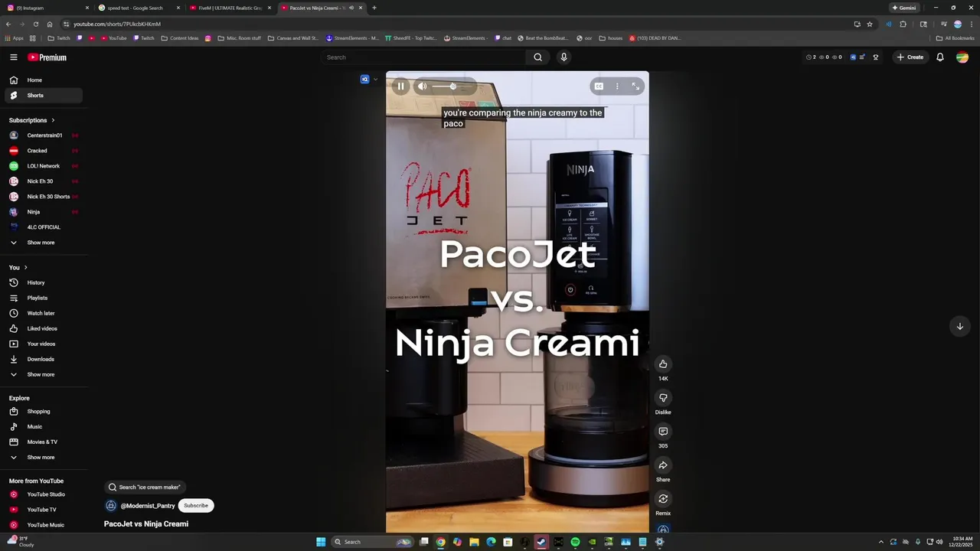Show hidden system tray icons
The height and width of the screenshot is (551, 980).
(x=880, y=542)
